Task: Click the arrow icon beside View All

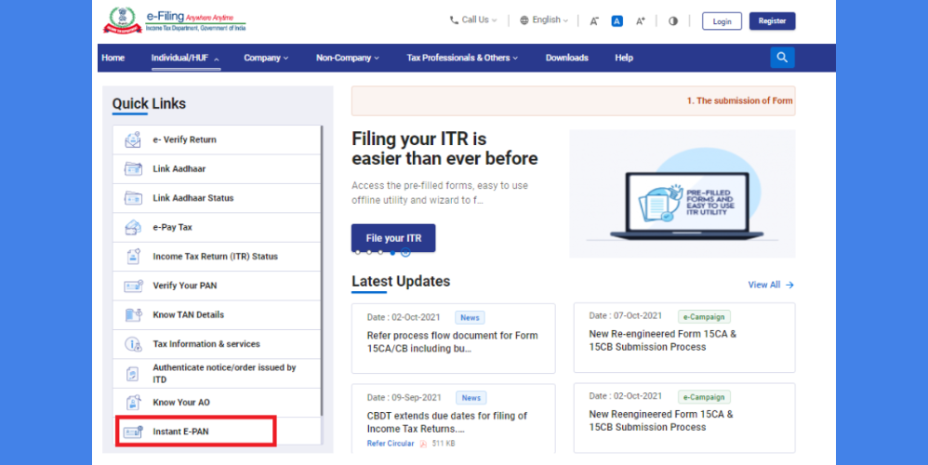Action: click(789, 286)
